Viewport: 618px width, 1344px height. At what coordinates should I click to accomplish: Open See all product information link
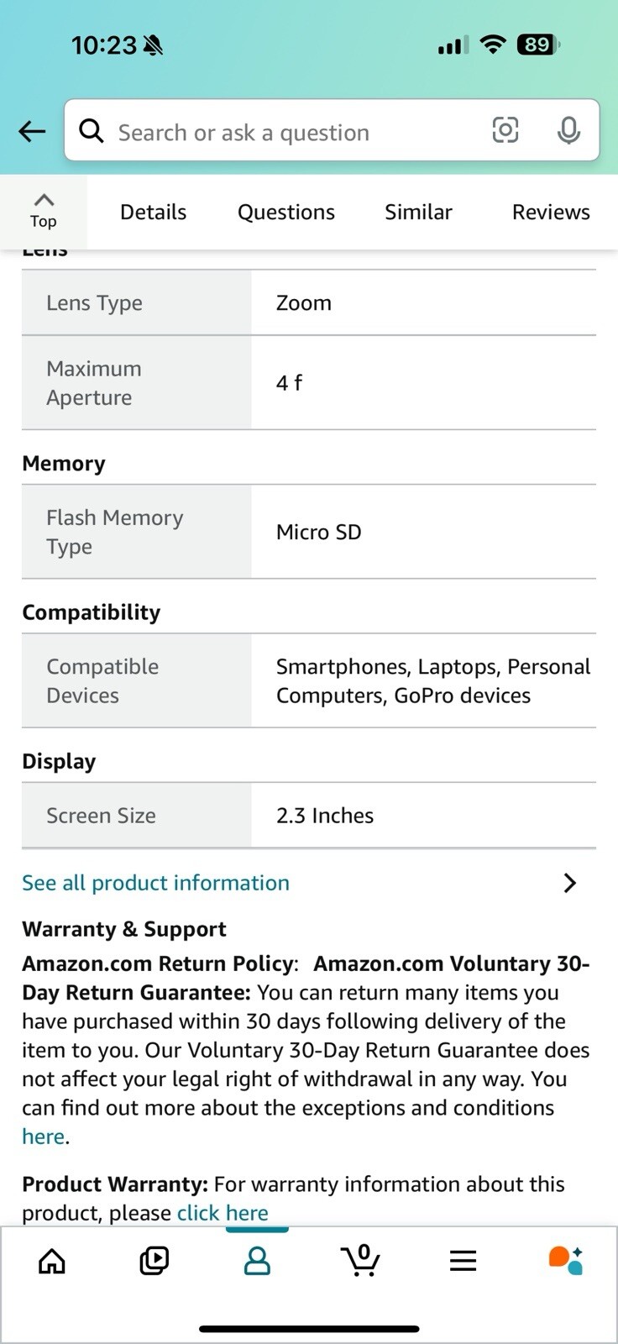point(155,883)
